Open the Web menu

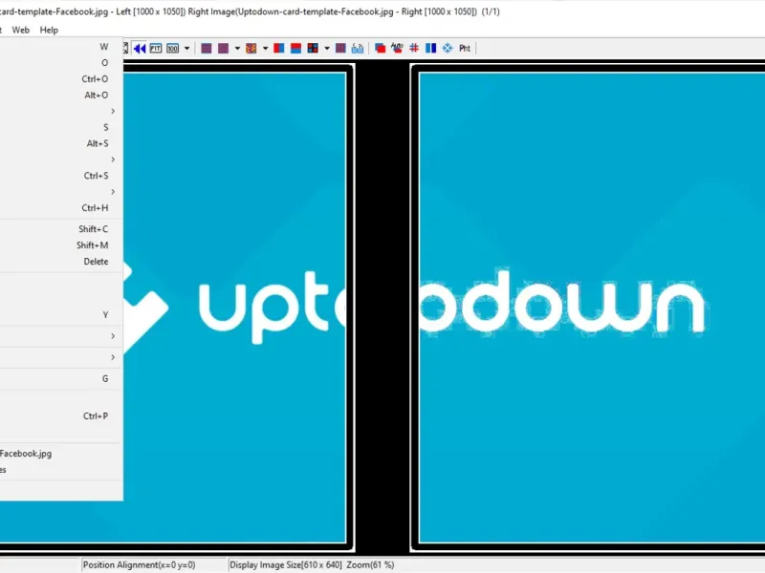coord(20,30)
